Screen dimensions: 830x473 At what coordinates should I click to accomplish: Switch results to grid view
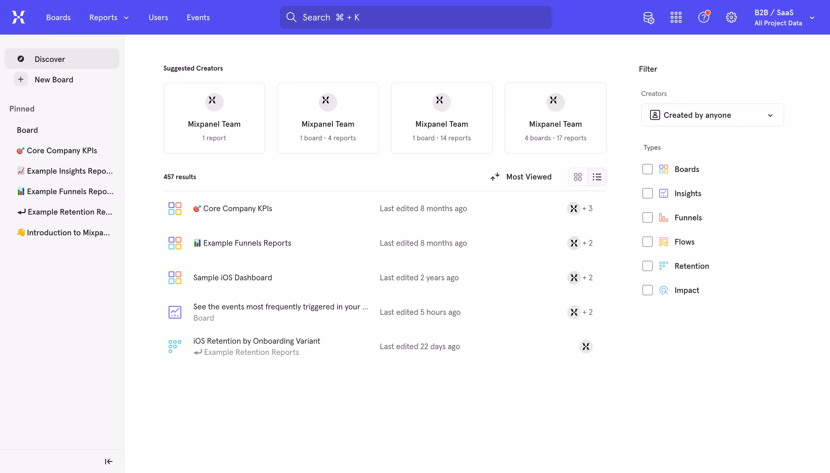tap(578, 177)
